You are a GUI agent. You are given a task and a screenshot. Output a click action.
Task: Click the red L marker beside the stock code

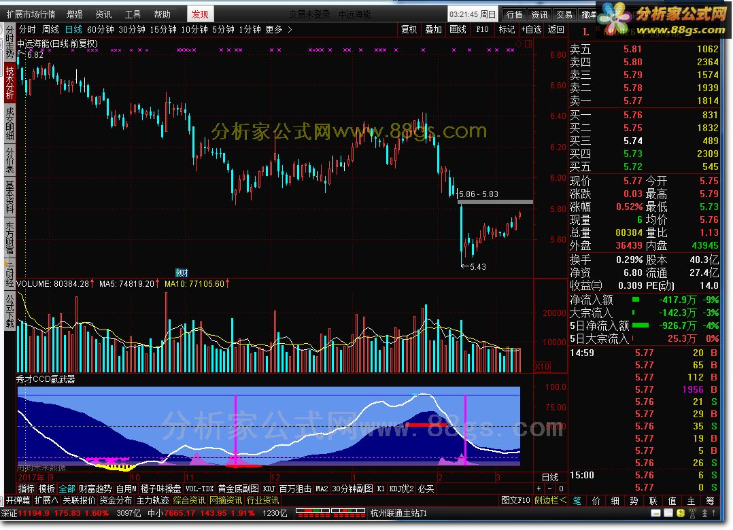coord(585,32)
